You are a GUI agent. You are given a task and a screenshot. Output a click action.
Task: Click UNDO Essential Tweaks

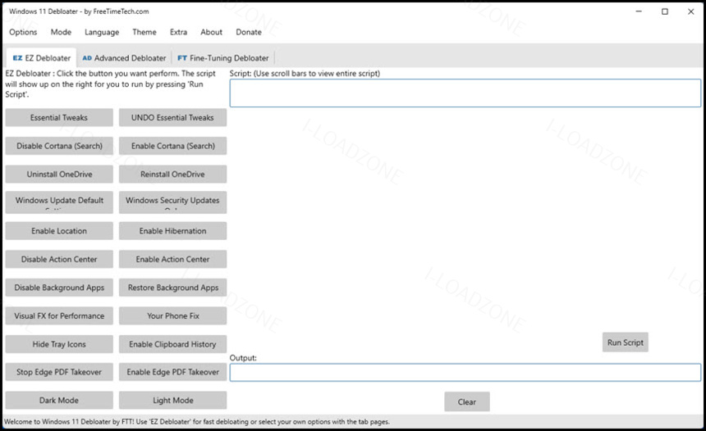172,117
